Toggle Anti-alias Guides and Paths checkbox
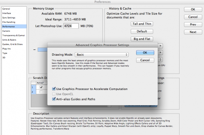 coord(54,99)
